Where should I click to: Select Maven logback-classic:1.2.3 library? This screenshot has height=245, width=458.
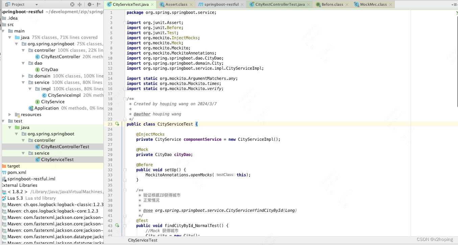coord(53,205)
